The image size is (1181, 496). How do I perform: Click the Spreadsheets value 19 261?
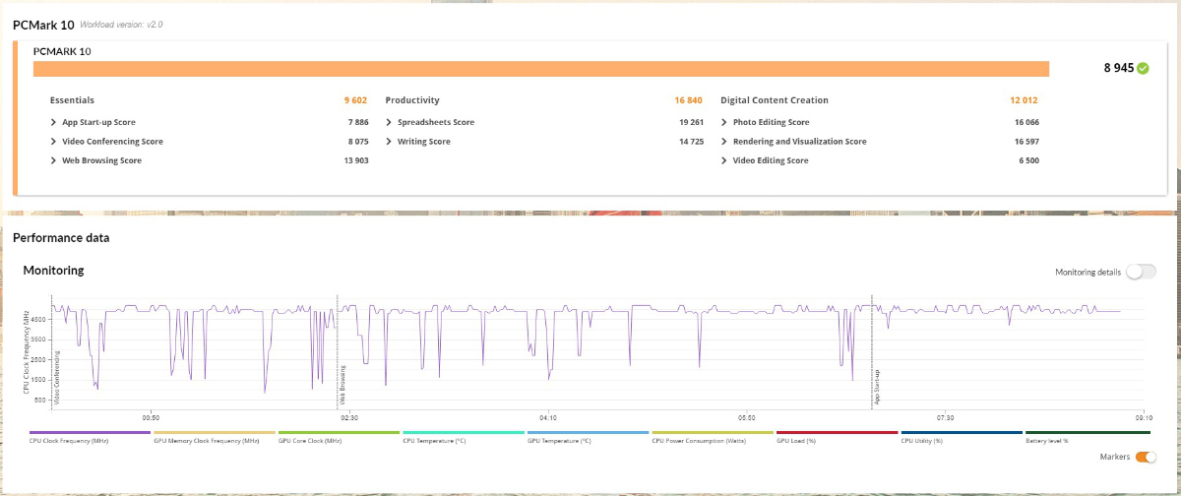690,122
